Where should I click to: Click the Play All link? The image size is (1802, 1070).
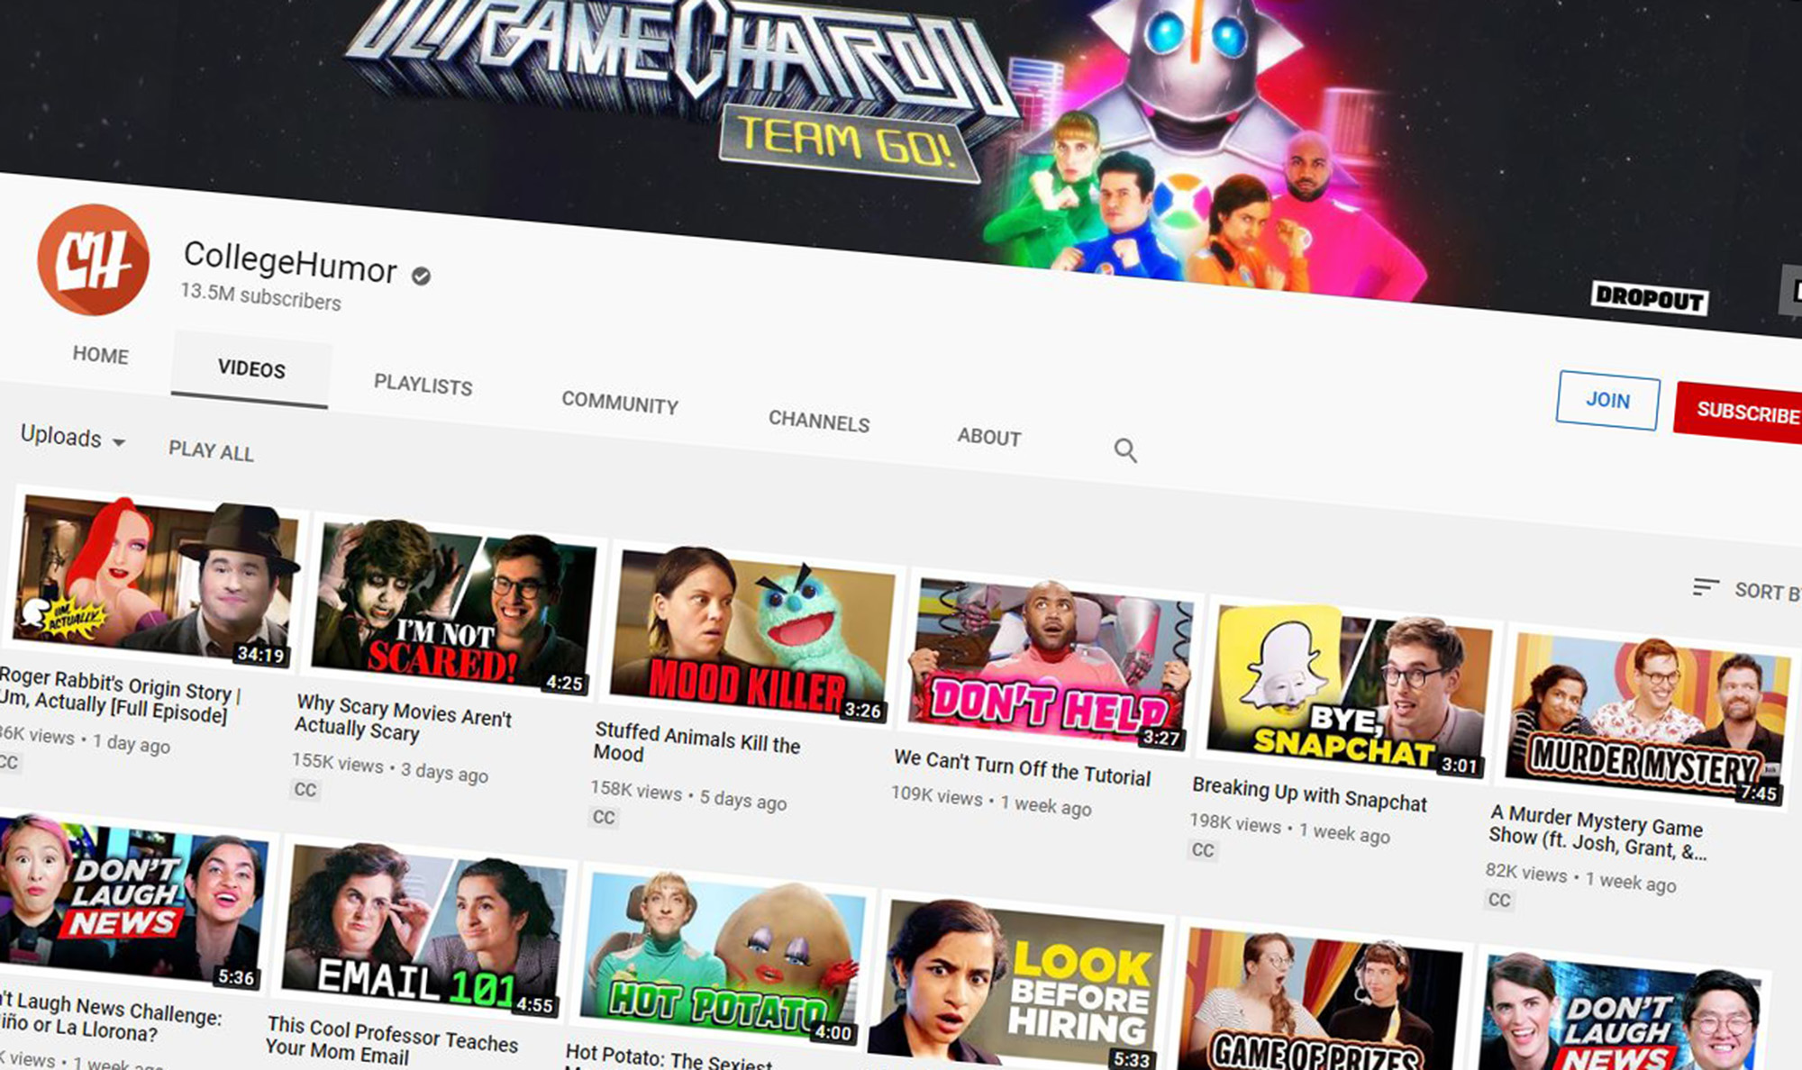point(211,450)
